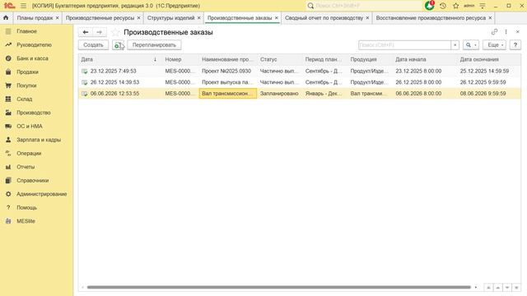527x296 pixels.
Task: Get link to the form chain icon
Action: [494, 32]
